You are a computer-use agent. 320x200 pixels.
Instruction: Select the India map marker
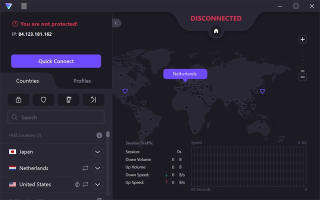coord(227,102)
